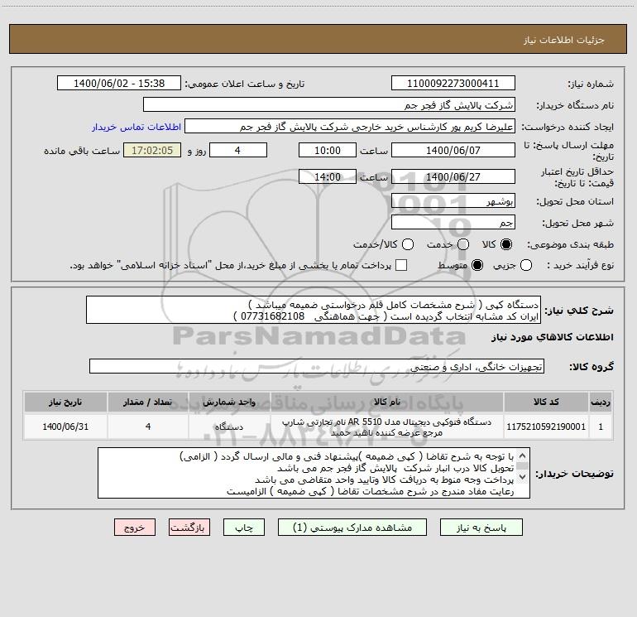The image size is (637, 617).
Task: Click the row number 1 cell
Action: (601, 427)
